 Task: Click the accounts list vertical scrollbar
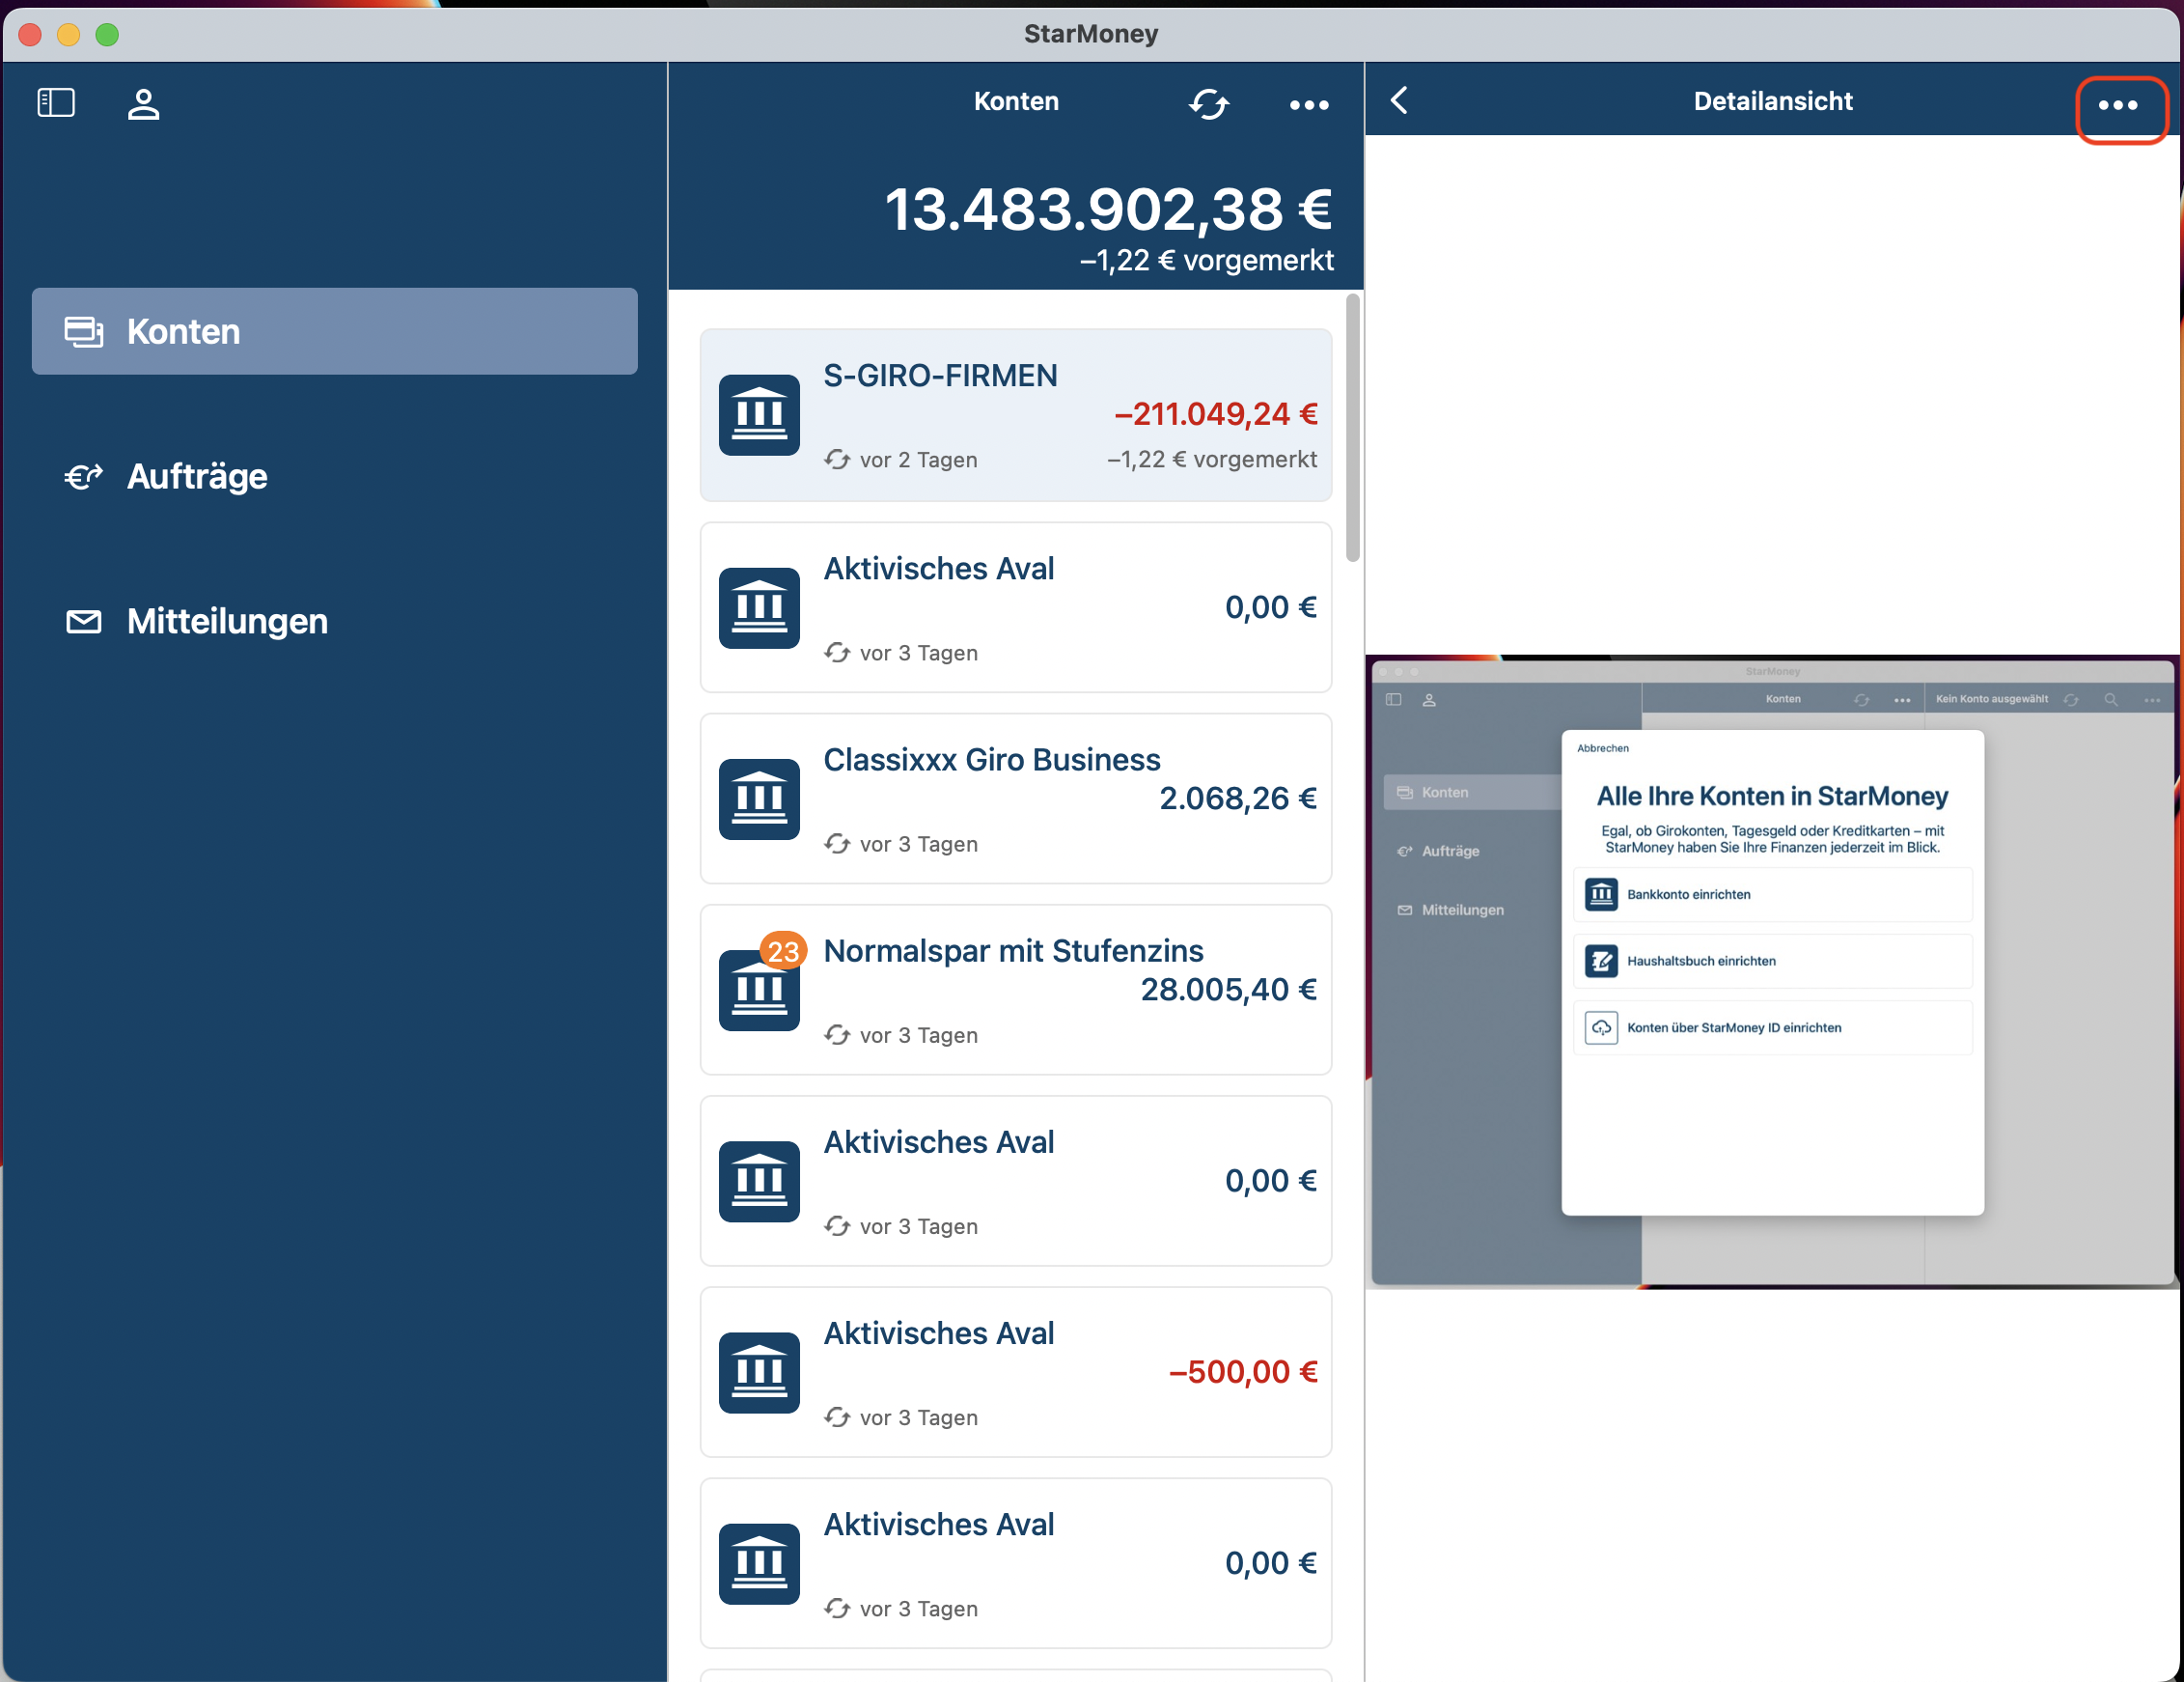pos(1352,429)
